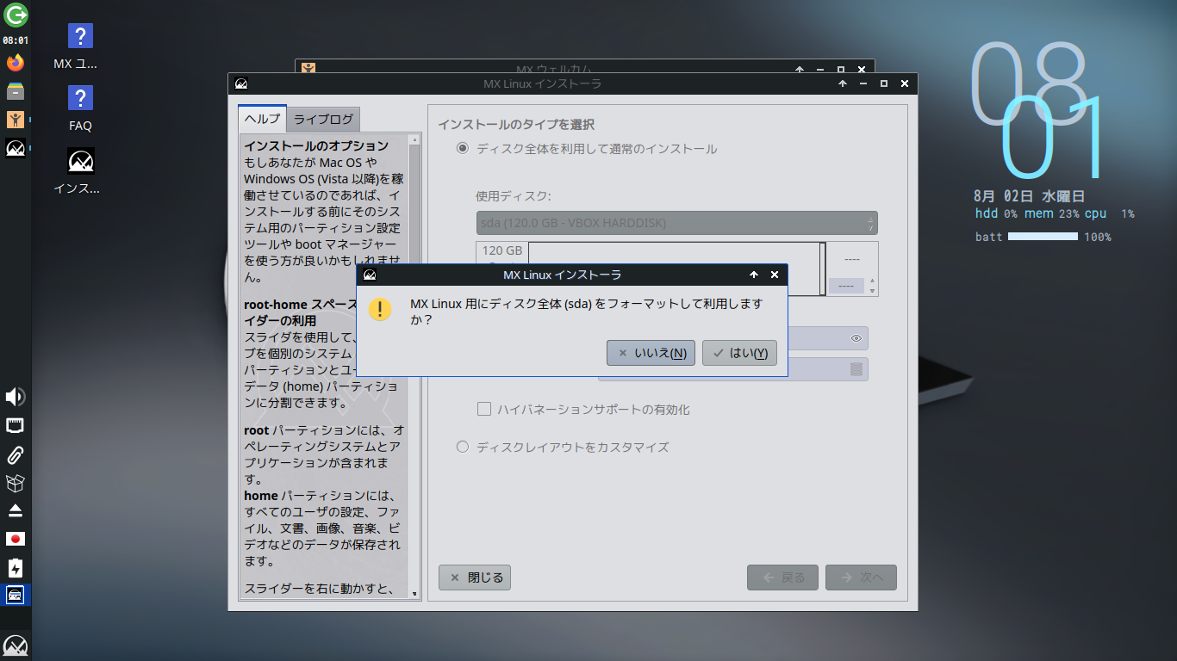Open the volume control tray icon

(x=16, y=397)
